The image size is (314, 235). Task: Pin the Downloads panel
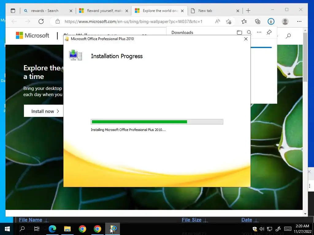click(269, 32)
